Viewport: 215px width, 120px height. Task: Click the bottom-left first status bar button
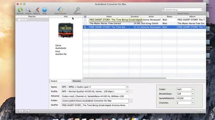pos(21,112)
